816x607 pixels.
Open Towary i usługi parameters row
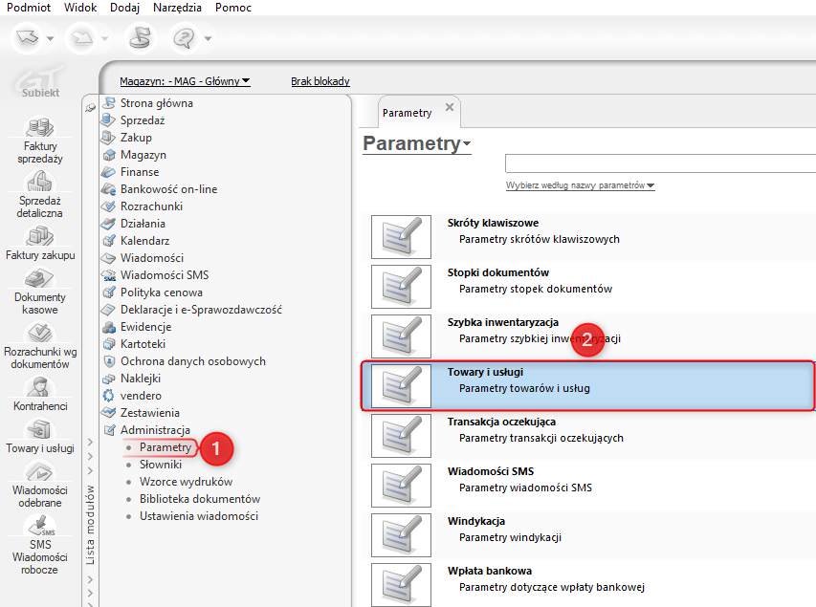[588, 386]
